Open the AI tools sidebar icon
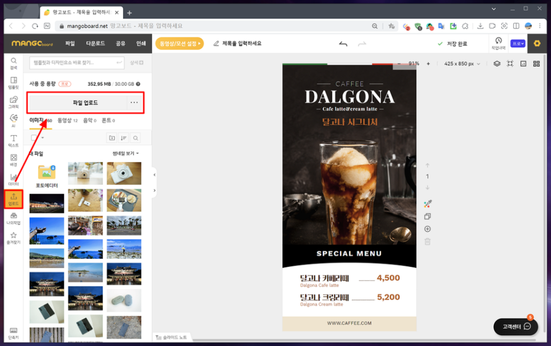The height and width of the screenshot is (346, 551). 13,120
